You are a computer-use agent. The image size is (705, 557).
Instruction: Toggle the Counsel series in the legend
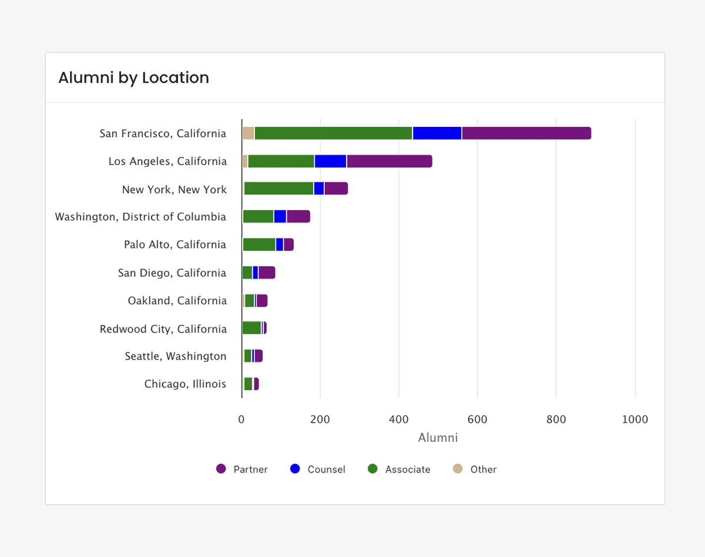coord(318,469)
